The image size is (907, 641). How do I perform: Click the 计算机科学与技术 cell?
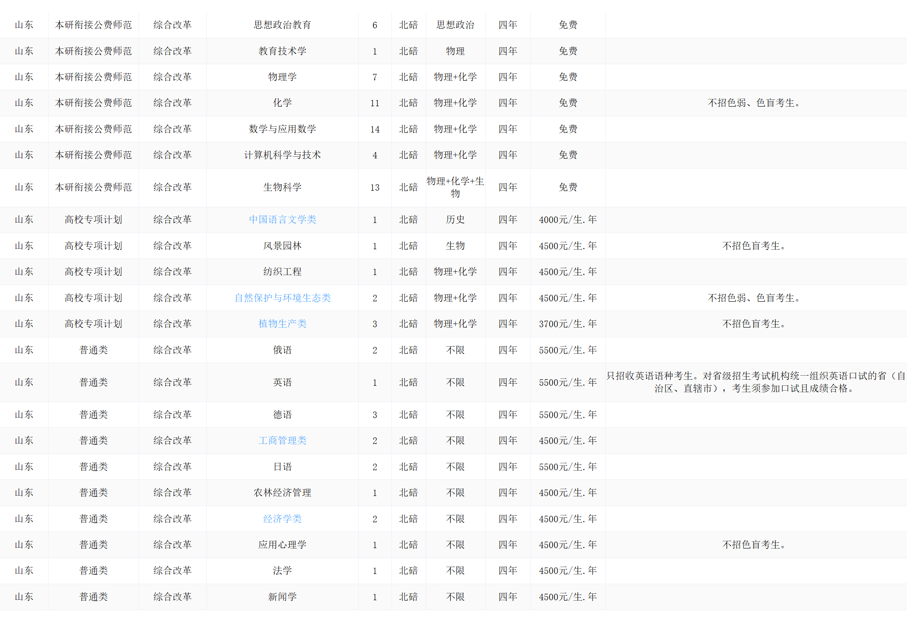click(x=282, y=155)
